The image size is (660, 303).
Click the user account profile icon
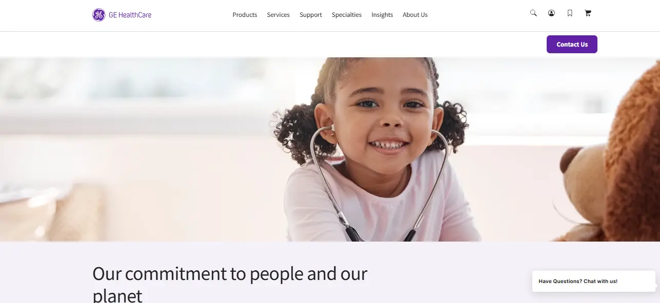pyautogui.click(x=551, y=13)
